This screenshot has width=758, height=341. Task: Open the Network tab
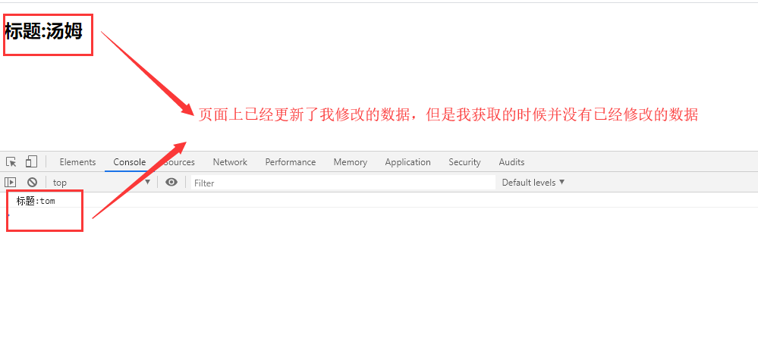point(230,162)
